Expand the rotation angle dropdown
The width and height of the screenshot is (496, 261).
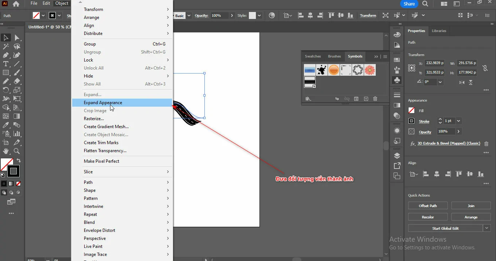pyautogui.click(x=440, y=82)
